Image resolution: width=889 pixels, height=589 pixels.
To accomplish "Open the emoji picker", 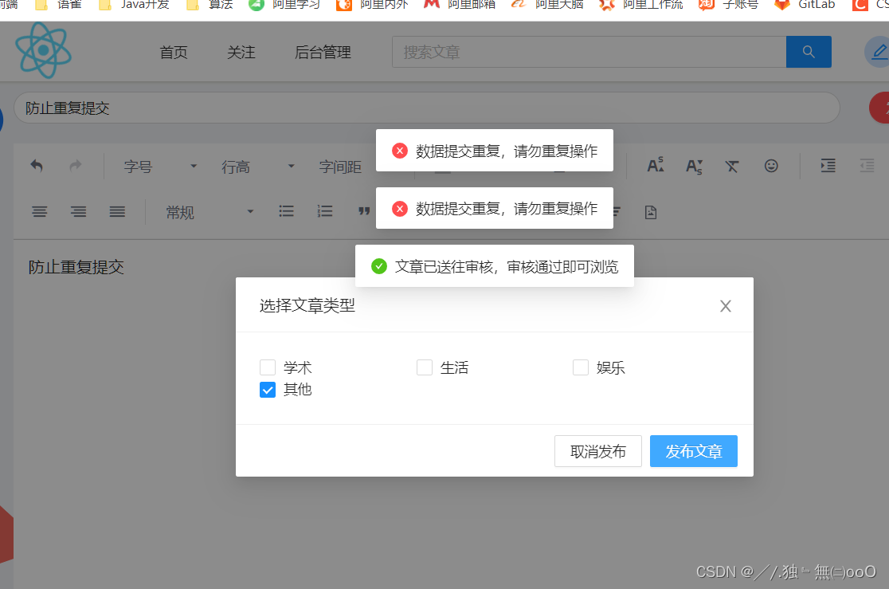I will (771, 166).
